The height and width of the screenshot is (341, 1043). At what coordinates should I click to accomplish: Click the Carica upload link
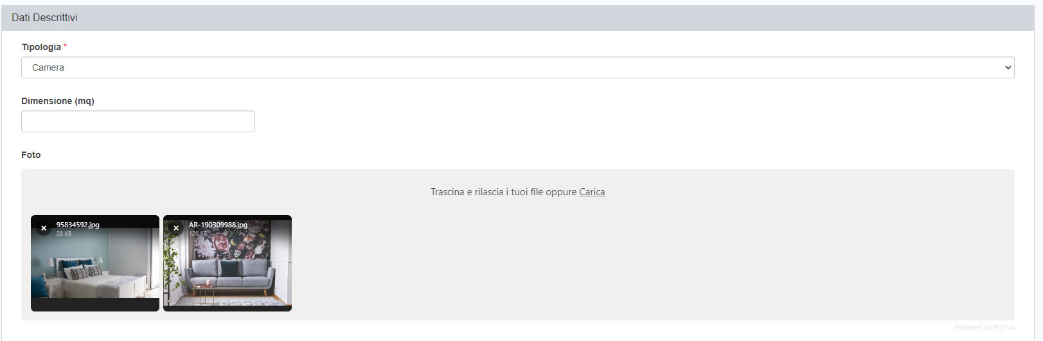point(592,192)
